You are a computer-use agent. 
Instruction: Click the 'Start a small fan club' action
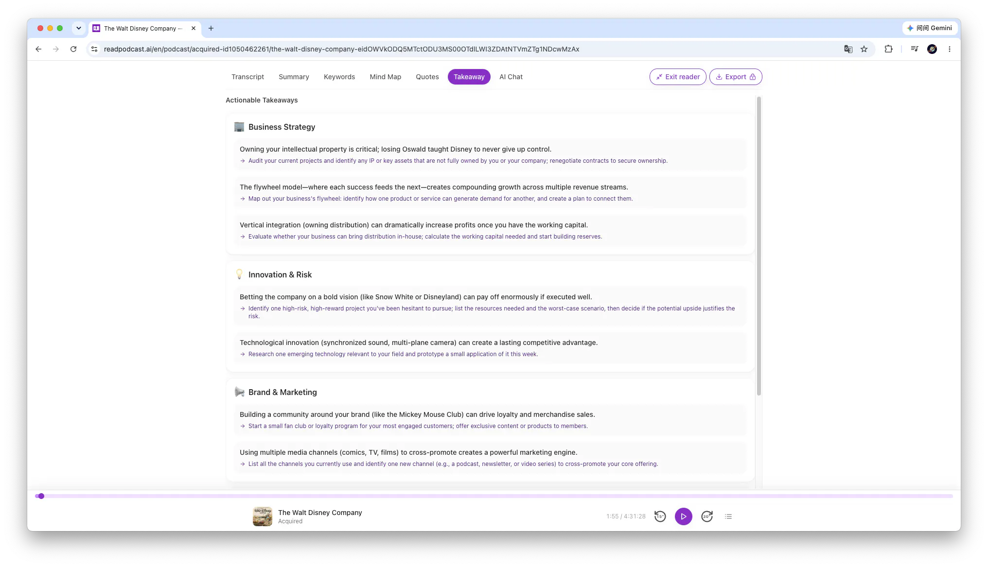(418, 426)
